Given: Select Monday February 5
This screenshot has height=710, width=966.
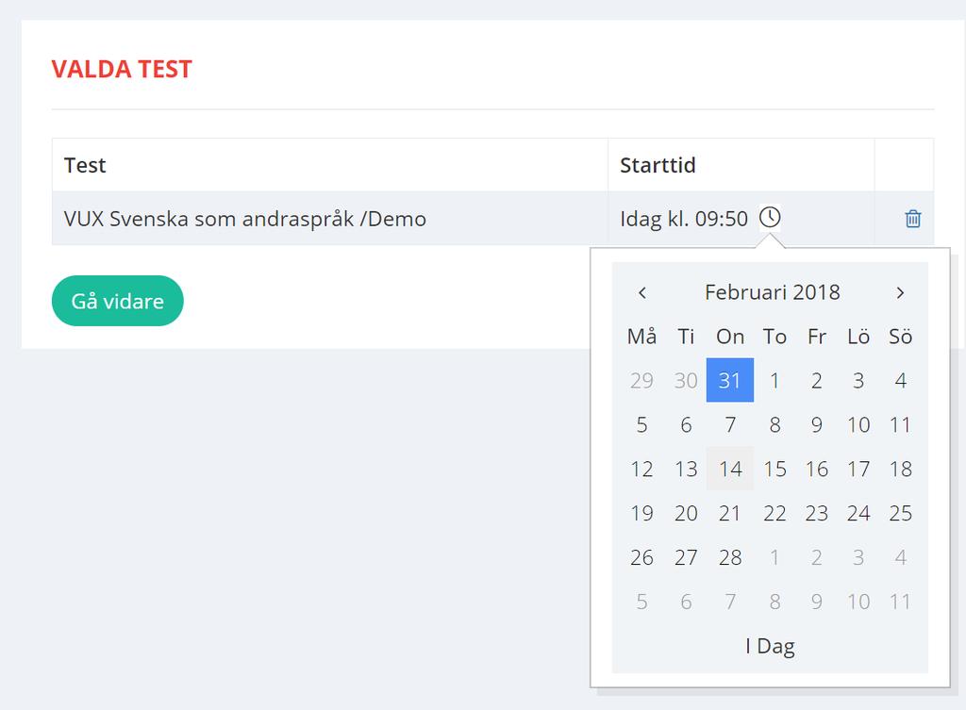Looking at the screenshot, I should (x=641, y=424).
